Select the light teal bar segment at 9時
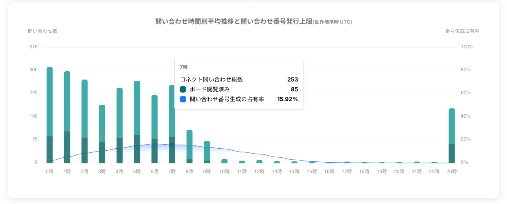Image resolution: width=507 pixels, height=204 pixels. (207, 150)
